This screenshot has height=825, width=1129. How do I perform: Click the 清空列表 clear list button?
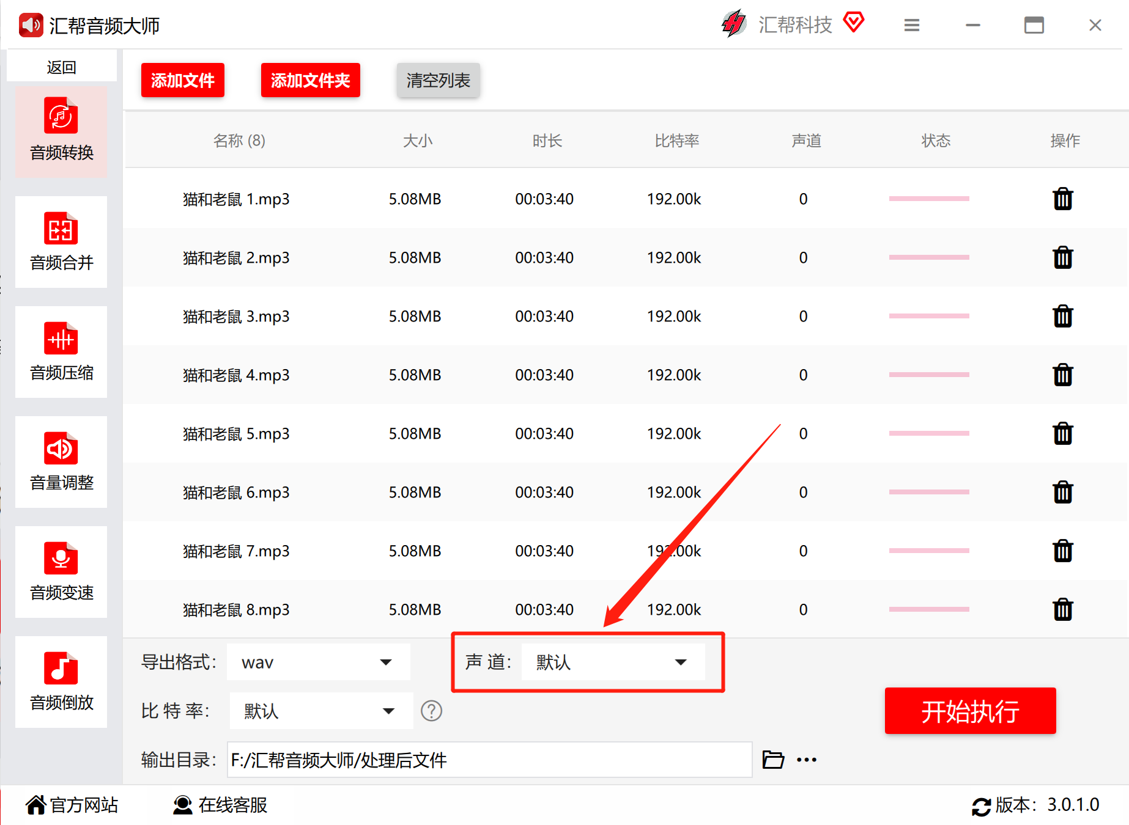point(439,80)
